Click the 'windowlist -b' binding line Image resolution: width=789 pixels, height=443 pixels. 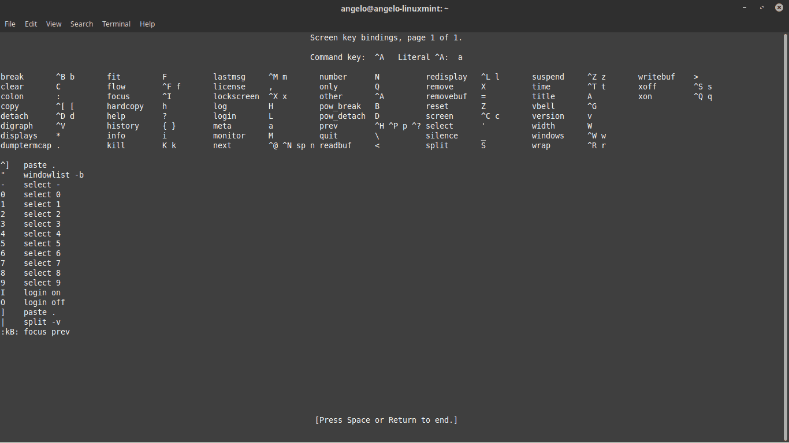54,175
